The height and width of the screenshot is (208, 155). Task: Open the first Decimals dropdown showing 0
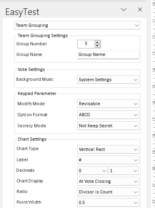point(92,171)
